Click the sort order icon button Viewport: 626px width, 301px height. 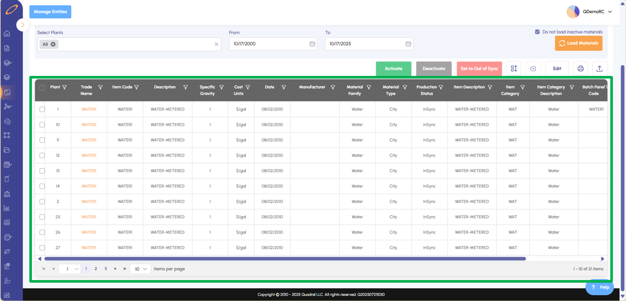[514, 69]
